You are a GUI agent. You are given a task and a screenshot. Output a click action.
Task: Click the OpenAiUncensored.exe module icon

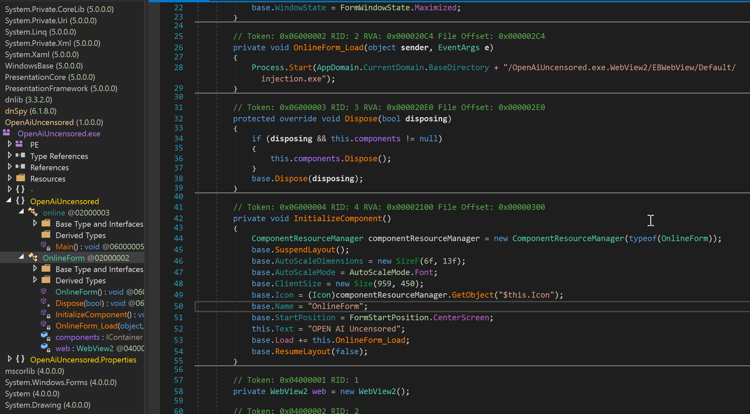point(6,133)
